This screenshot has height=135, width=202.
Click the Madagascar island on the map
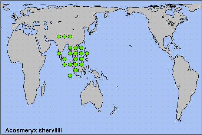43,89
